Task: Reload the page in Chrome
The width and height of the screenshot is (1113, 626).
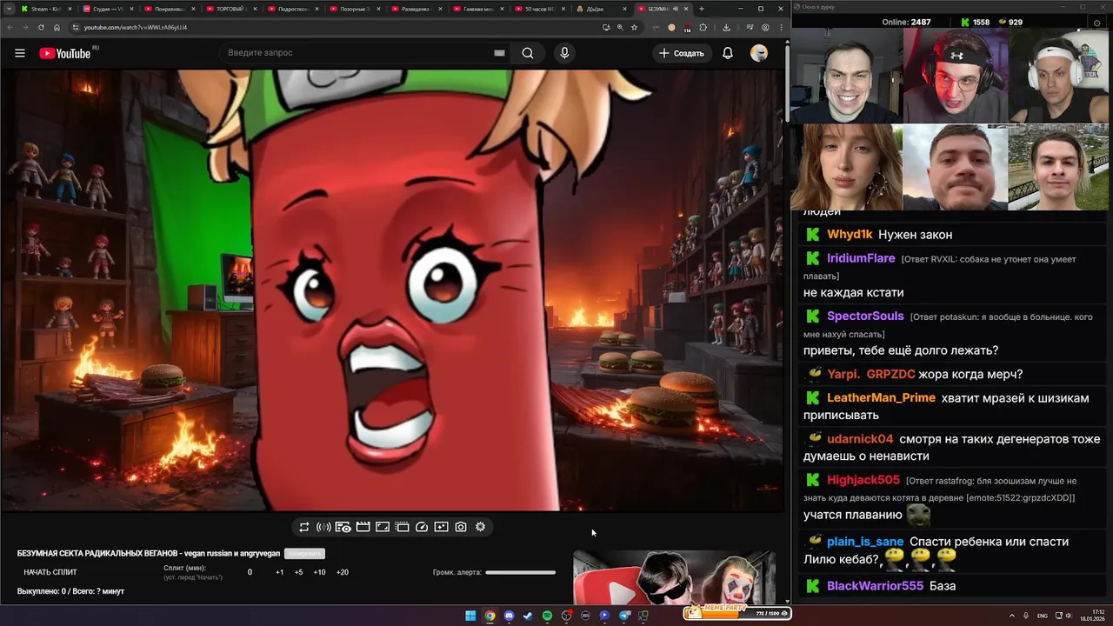Action: pyautogui.click(x=41, y=27)
